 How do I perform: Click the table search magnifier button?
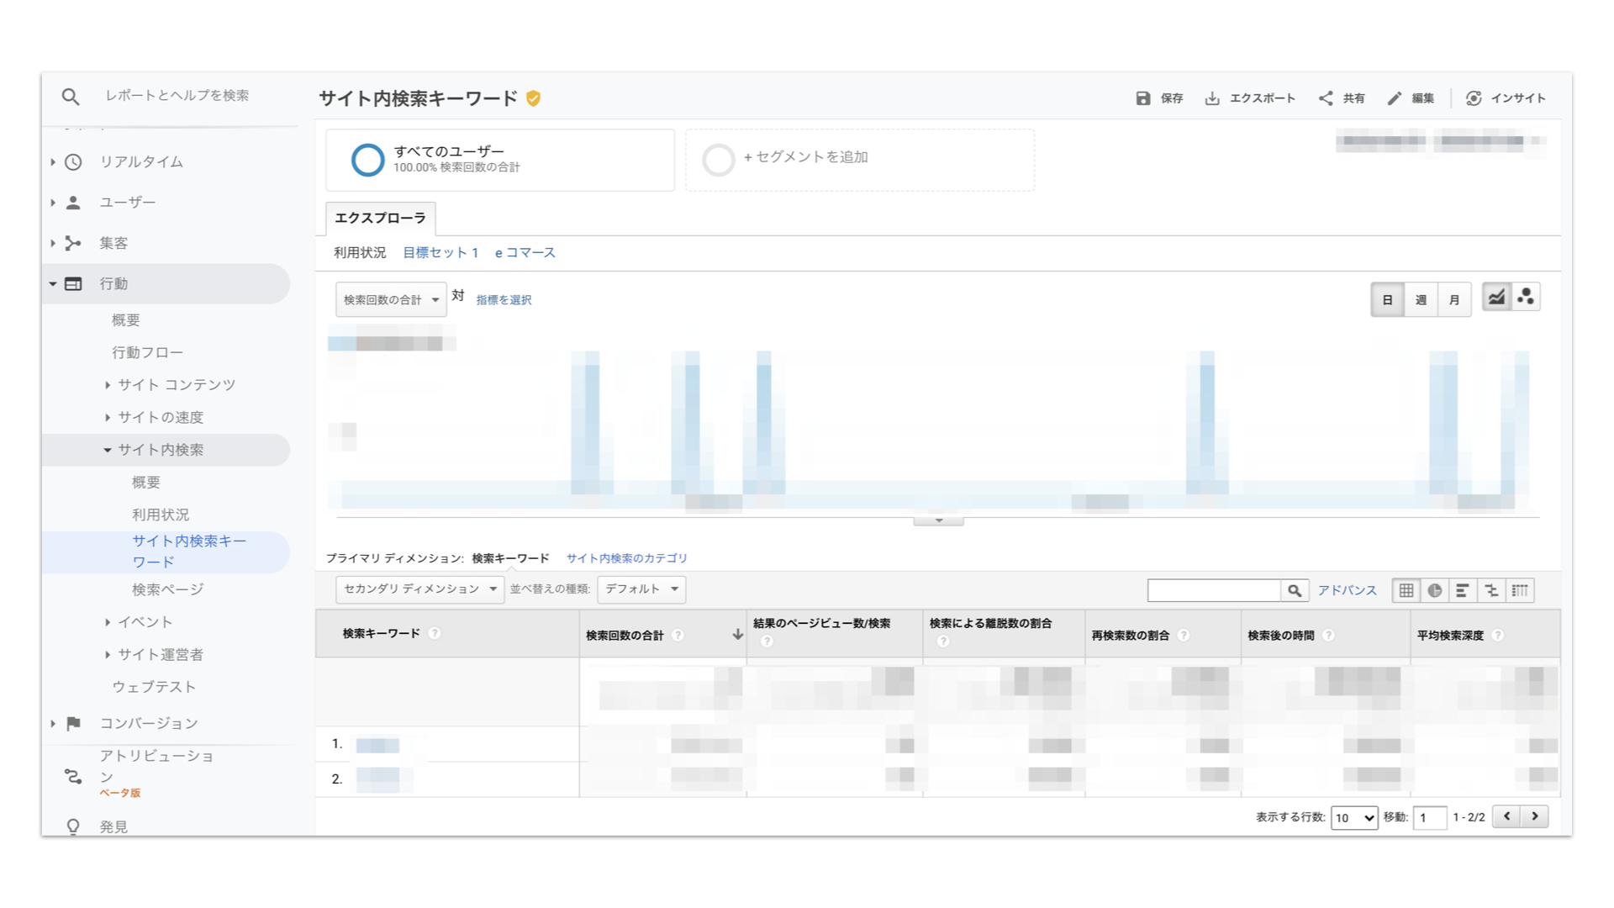(x=1295, y=591)
